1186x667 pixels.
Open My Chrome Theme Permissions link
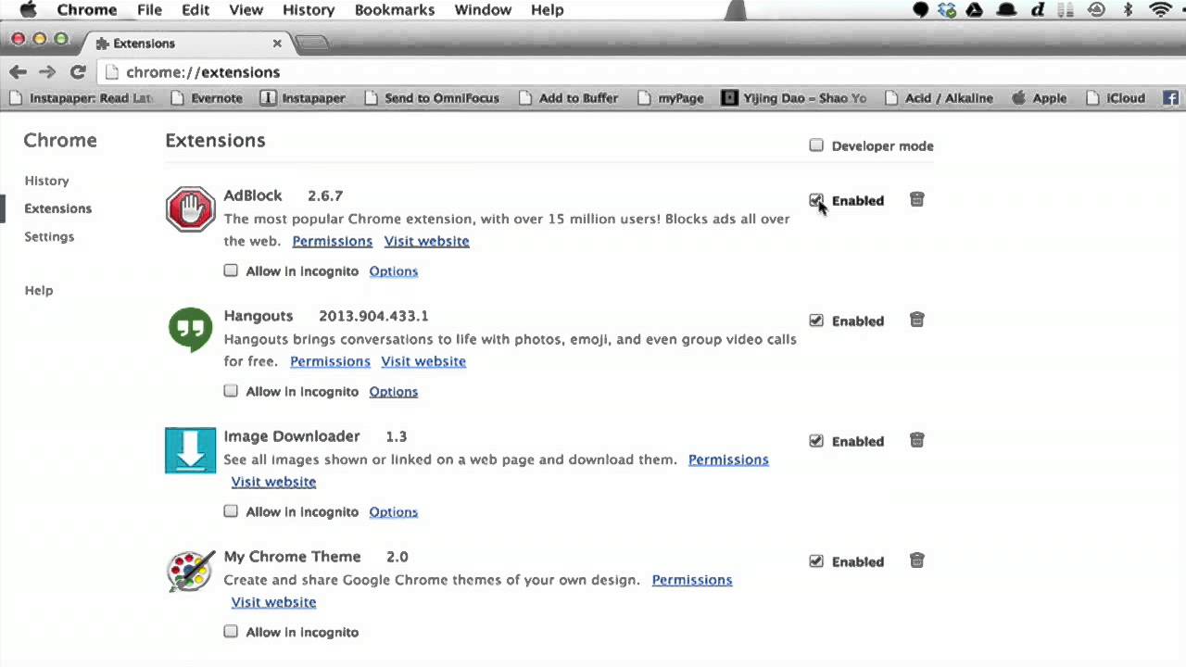(692, 580)
